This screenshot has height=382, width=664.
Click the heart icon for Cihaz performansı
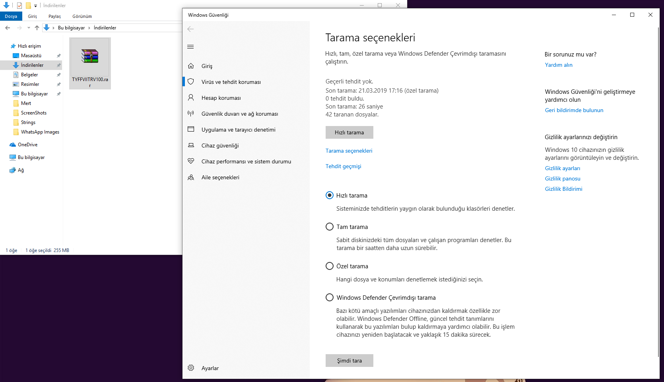point(191,161)
